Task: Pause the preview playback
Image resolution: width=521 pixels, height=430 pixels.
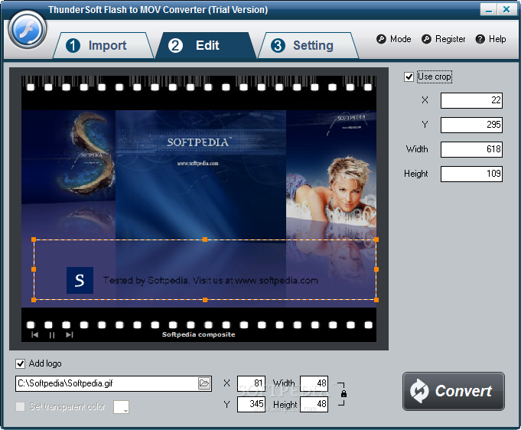Action: 52,335
